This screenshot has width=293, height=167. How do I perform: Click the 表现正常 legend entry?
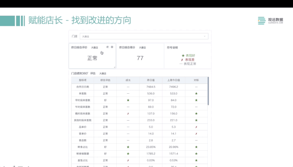(x=188, y=64)
